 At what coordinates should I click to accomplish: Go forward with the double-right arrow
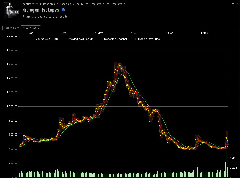click(237, 3)
